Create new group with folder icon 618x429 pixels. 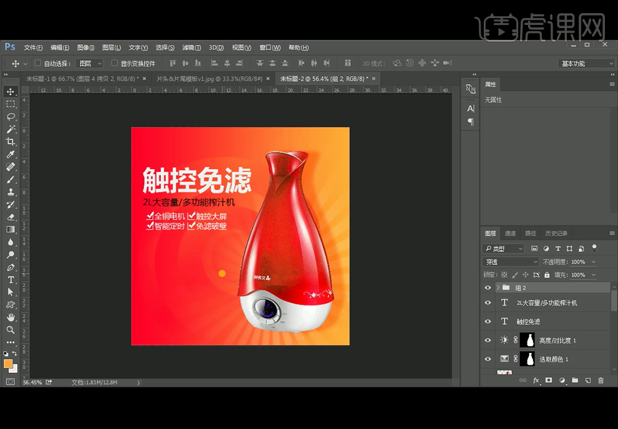pos(575,380)
